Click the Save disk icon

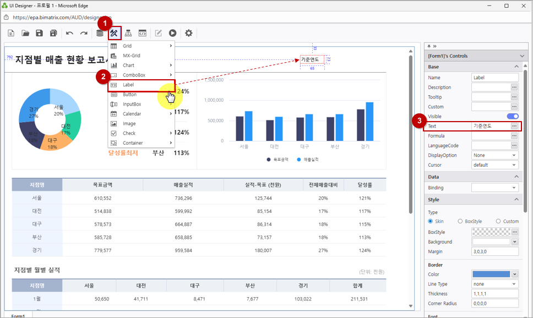(x=39, y=33)
